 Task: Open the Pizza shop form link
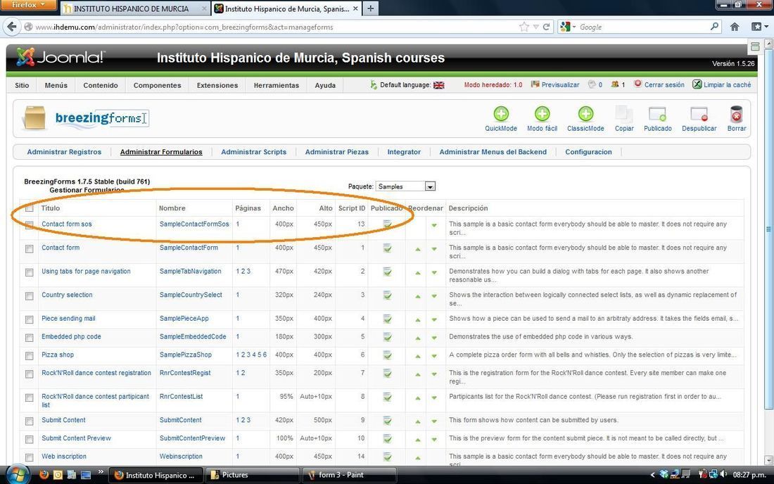coord(58,355)
